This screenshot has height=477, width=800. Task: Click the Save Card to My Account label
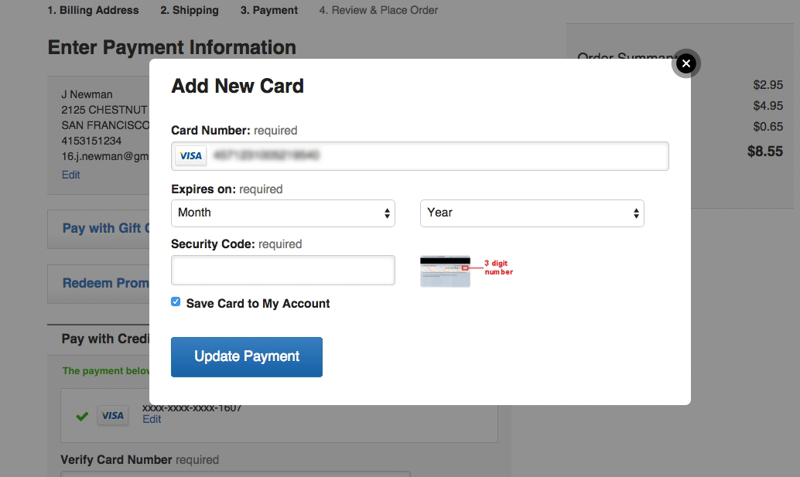258,304
